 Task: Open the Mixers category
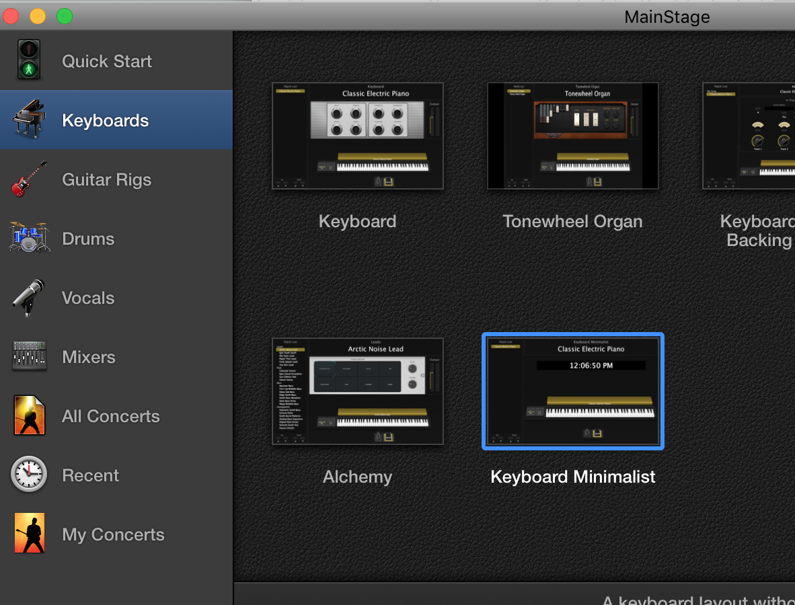tap(116, 357)
